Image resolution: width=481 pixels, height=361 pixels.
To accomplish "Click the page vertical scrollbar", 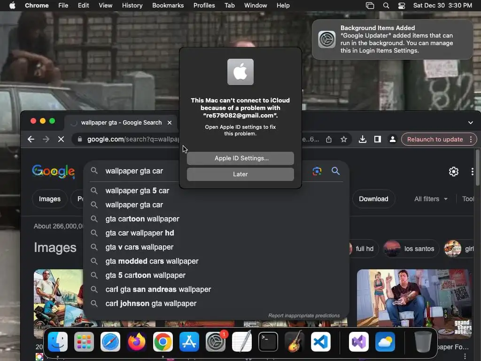I will [x=477, y=167].
